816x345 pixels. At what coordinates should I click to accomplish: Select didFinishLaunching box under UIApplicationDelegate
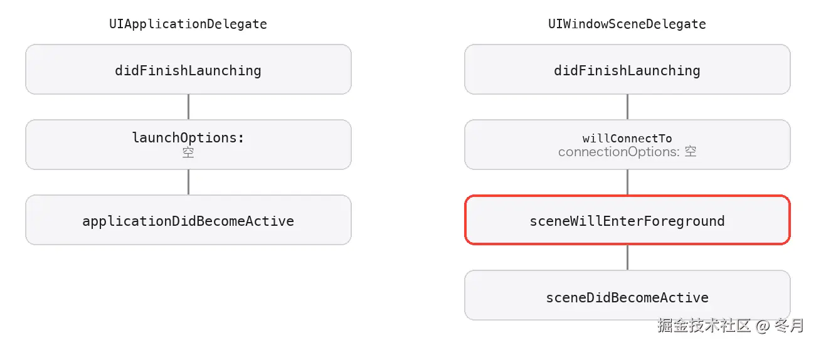[x=188, y=70]
